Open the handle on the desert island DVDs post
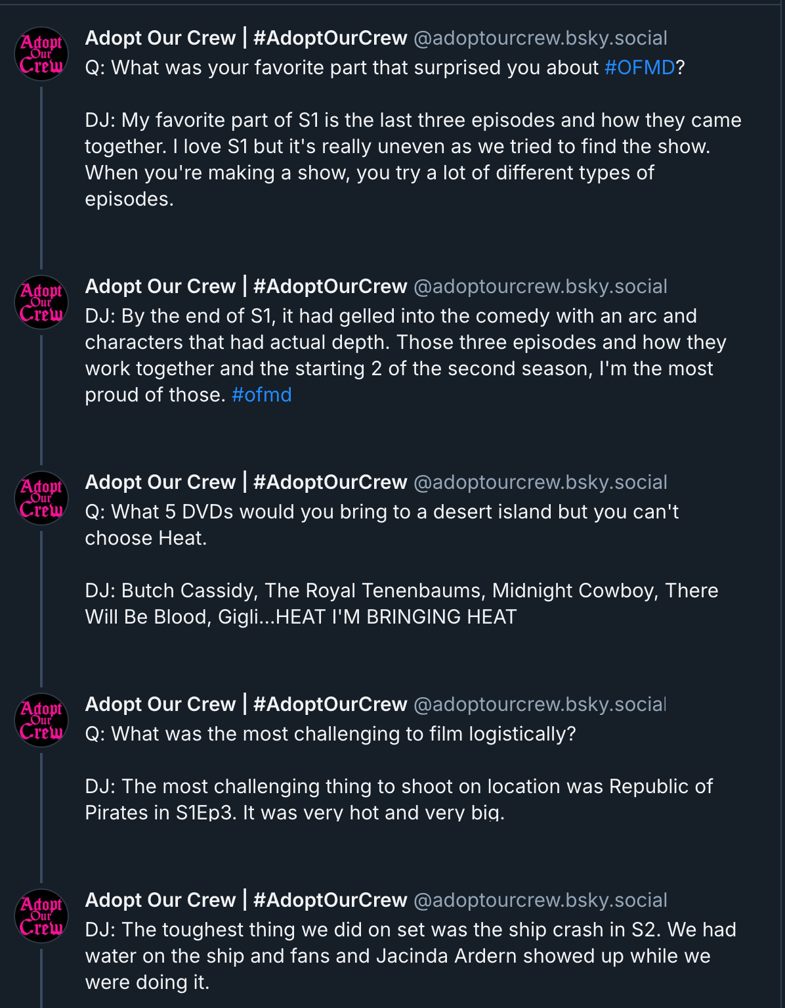Viewport: 785px width, 1008px height. click(x=540, y=482)
